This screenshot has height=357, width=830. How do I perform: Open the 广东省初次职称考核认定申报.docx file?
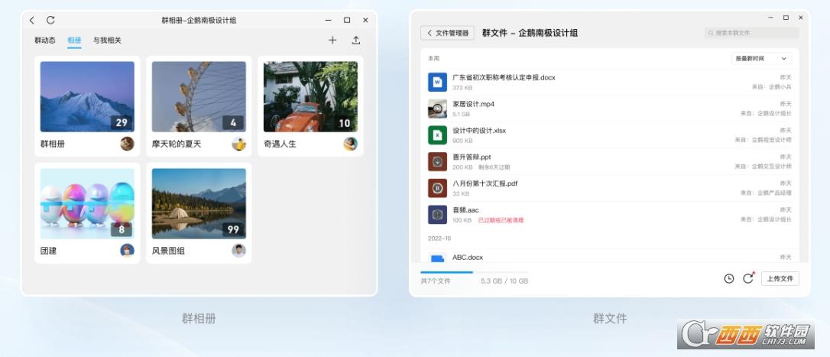click(503, 77)
